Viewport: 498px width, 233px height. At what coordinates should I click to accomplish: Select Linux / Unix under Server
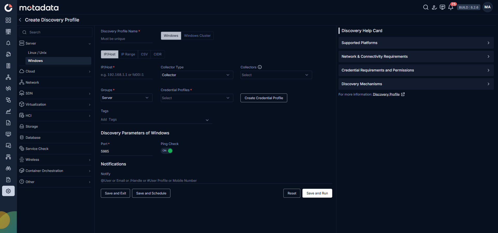point(37,53)
